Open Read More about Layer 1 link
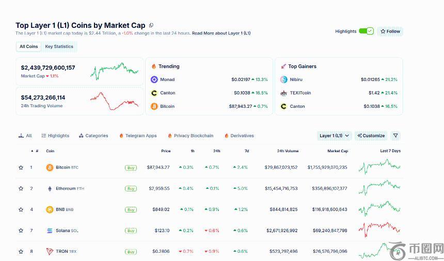The height and width of the screenshot is (261, 444). (x=221, y=33)
